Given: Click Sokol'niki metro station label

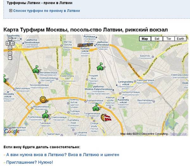Looking at the screenshot, I should tap(145, 57).
